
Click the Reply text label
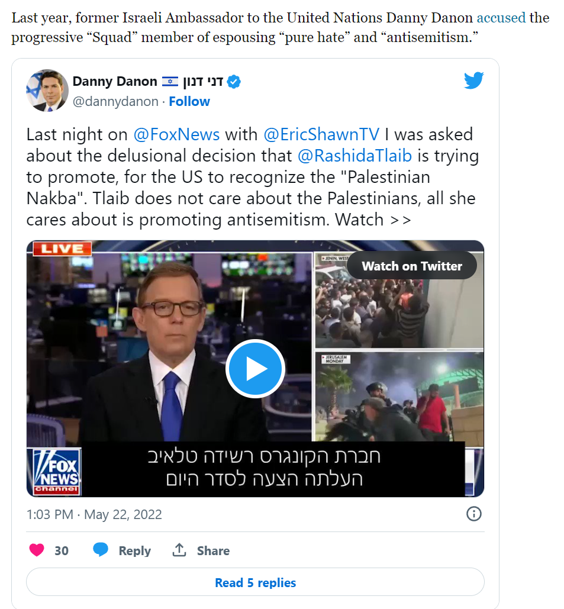click(x=135, y=550)
